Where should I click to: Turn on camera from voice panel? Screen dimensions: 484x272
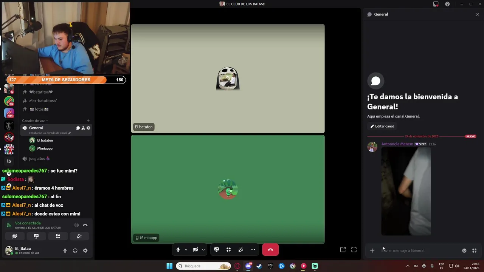15,236
